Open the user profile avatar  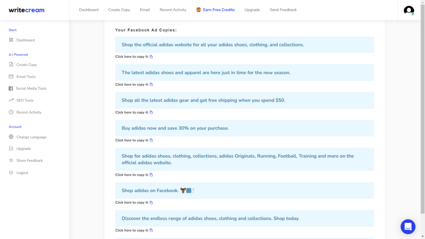[409, 10]
